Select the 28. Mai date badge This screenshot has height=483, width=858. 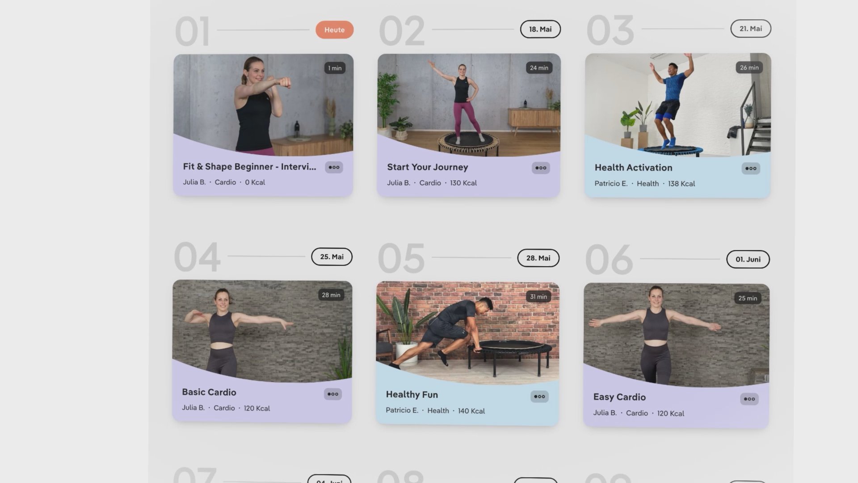click(538, 258)
